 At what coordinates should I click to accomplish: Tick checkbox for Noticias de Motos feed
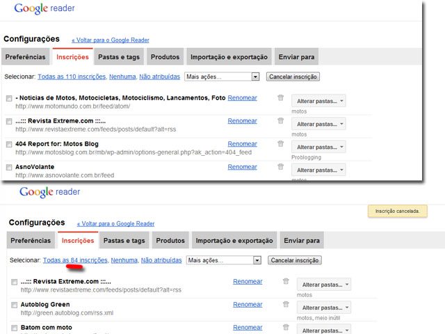(9, 98)
